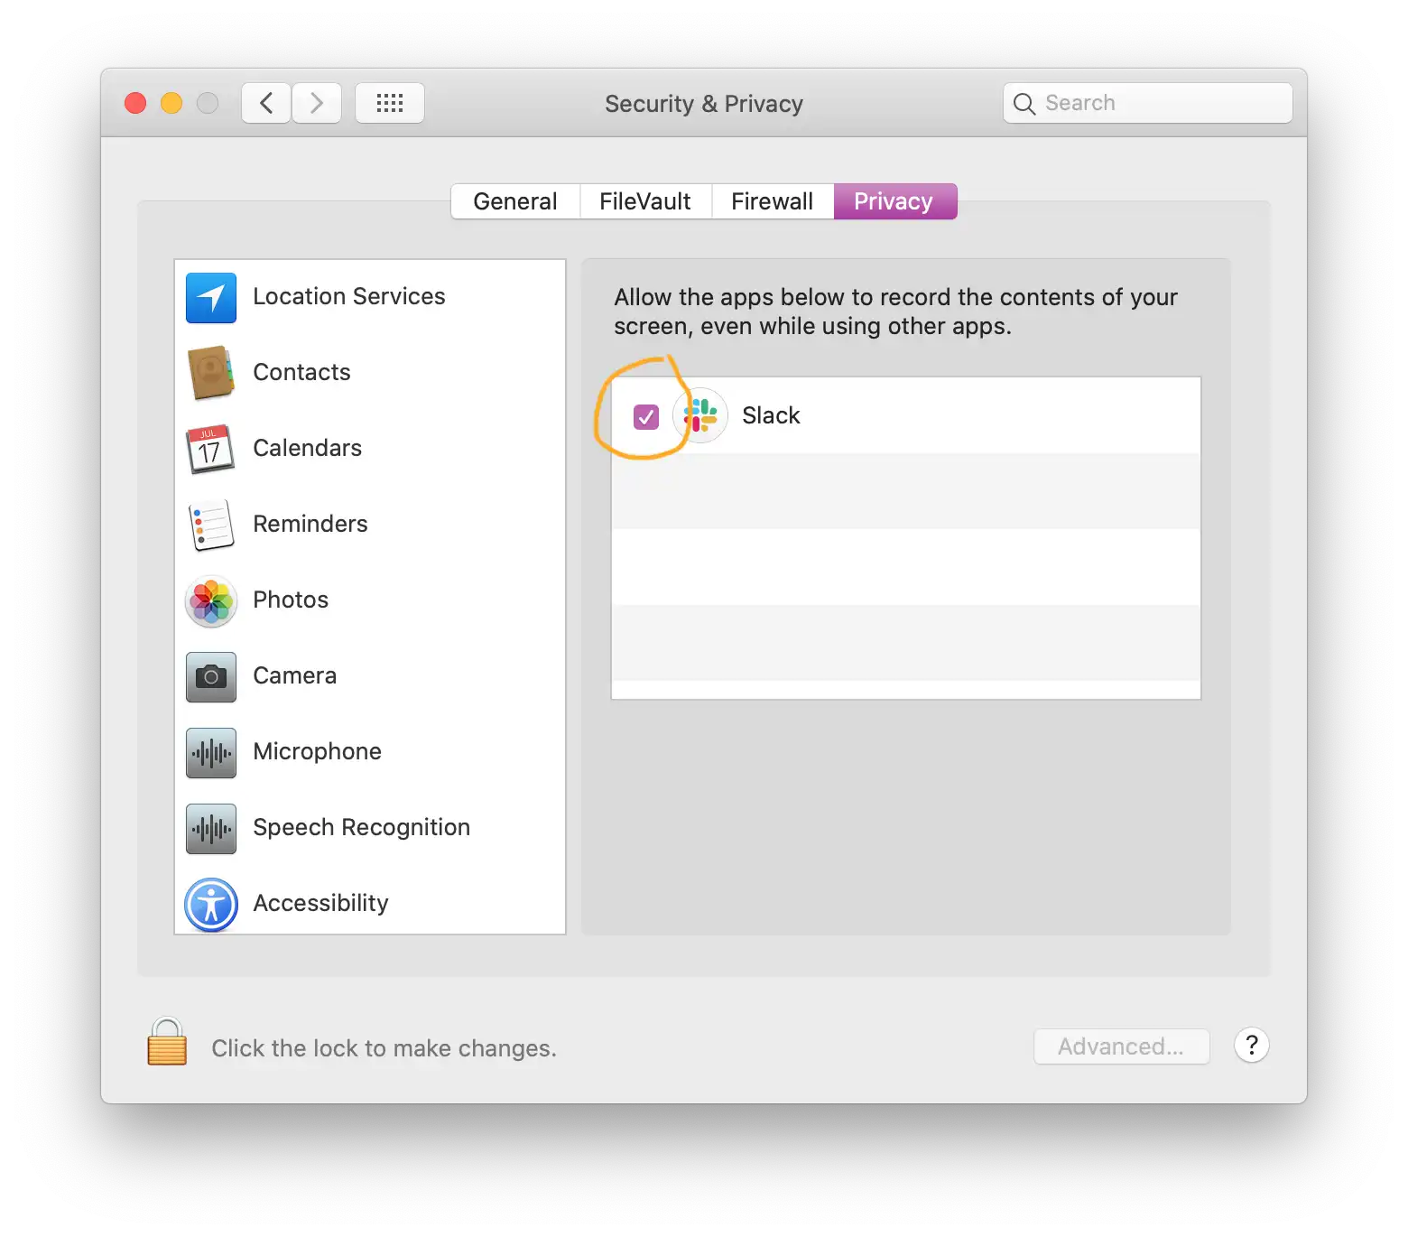Open Speech Recognition settings
The image size is (1408, 1237).
click(x=210, y=828)
